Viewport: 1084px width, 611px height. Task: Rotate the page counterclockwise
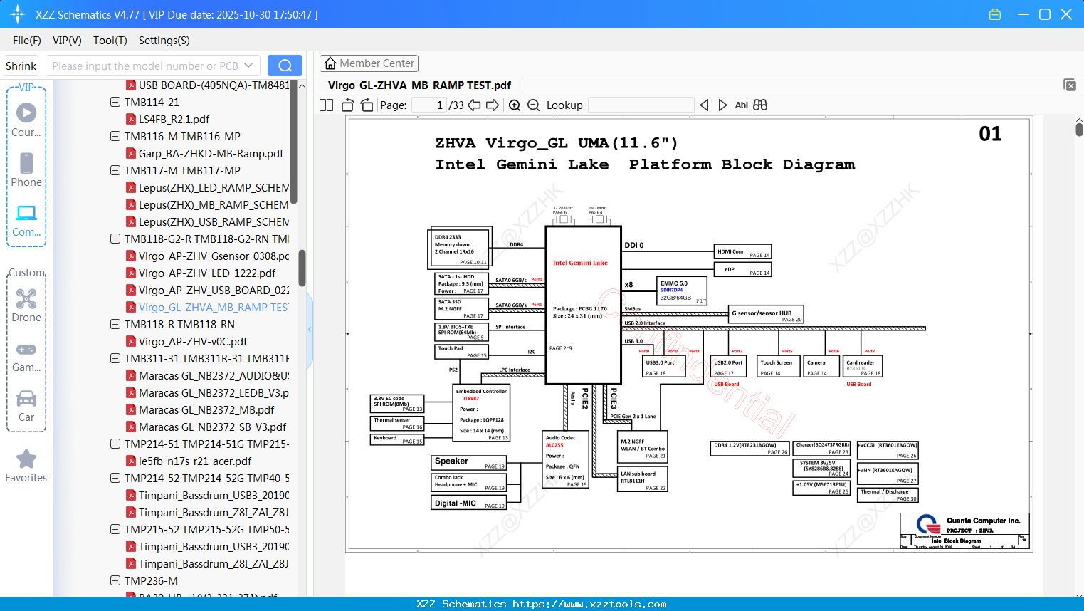point(347,105)
